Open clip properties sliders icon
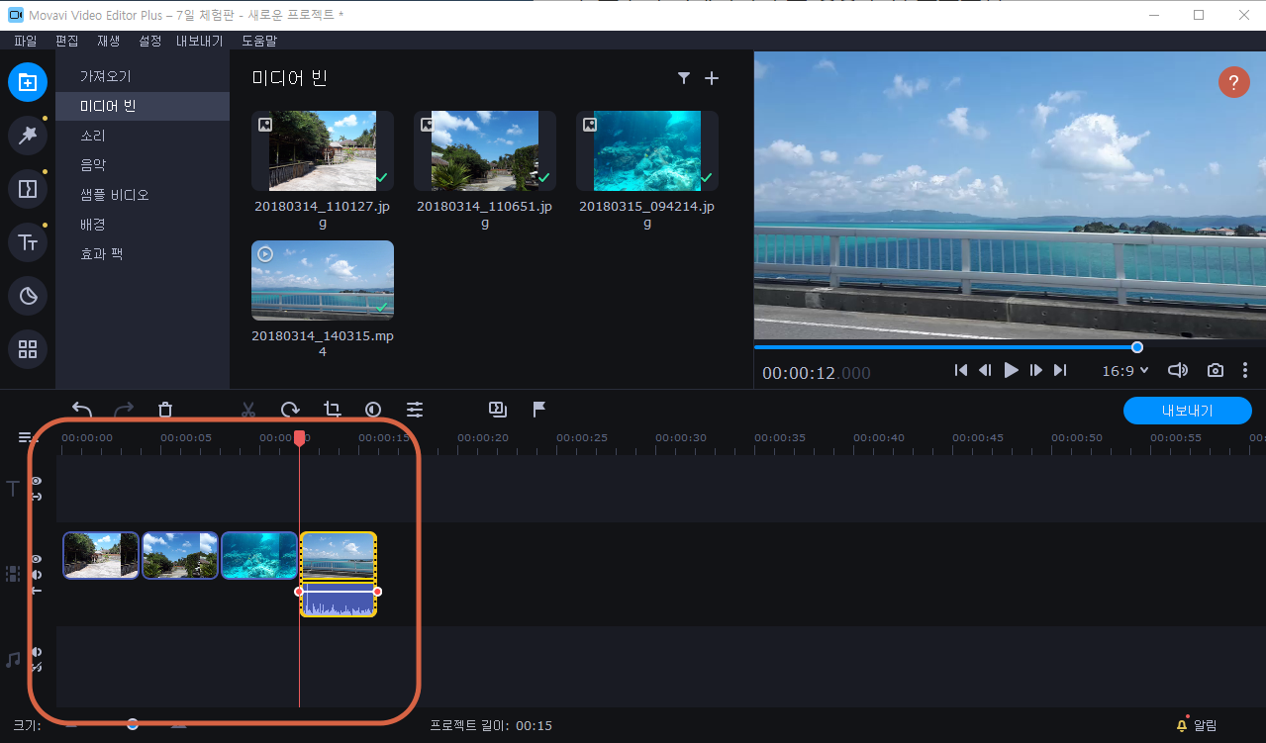 coord(415,410)
